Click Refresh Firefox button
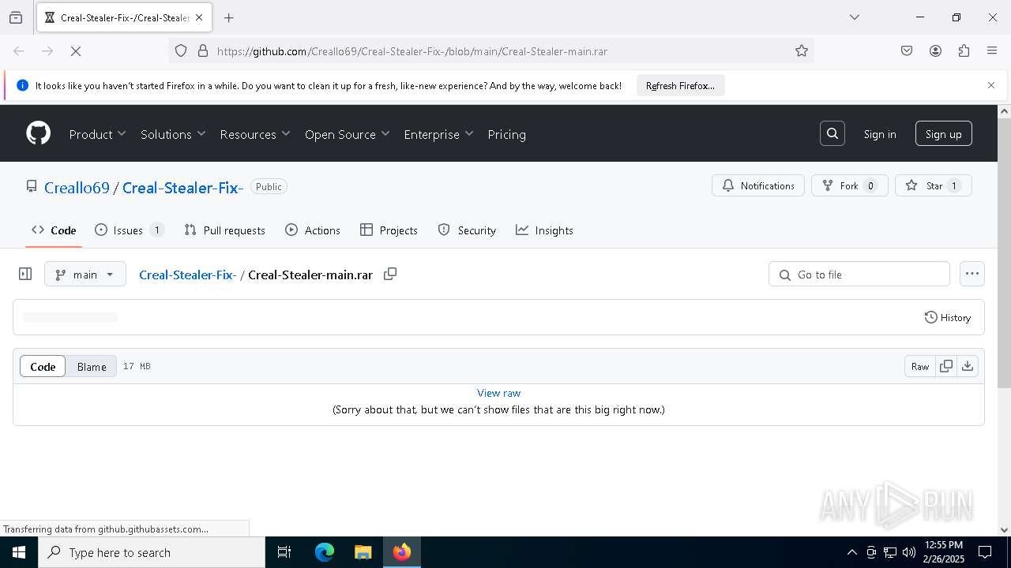Viewport: 1011px width, 568px height. point(680,85)
